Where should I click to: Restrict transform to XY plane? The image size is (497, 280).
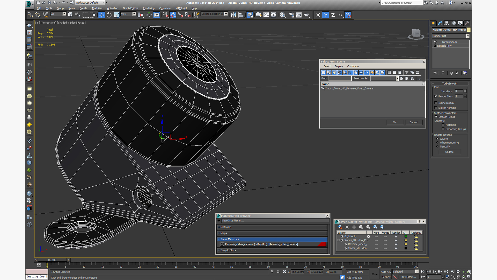point(340,15)
